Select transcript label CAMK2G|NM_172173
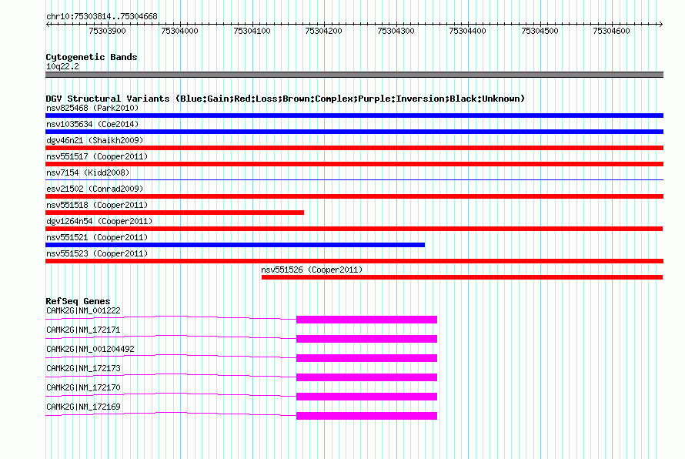 point(83,369)
